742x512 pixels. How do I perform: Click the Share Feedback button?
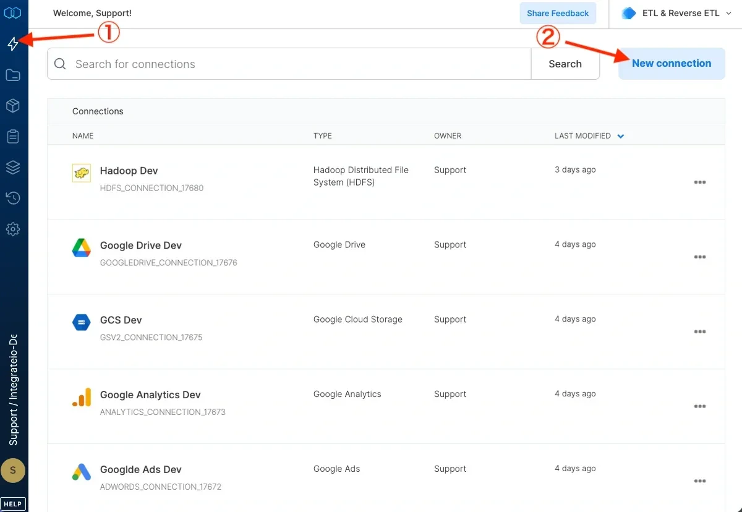point(558,13)
